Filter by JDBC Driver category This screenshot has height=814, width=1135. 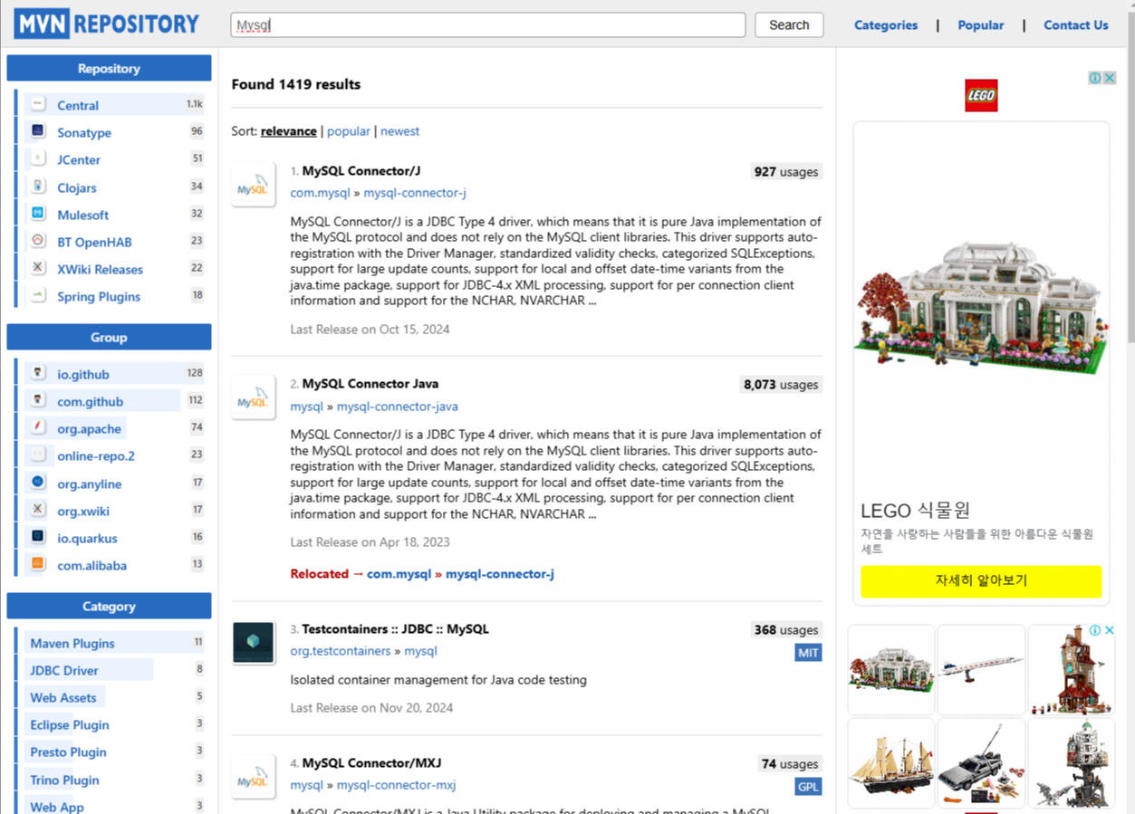tap(64, 670)
